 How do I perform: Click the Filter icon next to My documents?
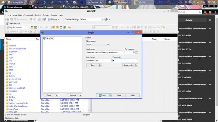[35, 27]
